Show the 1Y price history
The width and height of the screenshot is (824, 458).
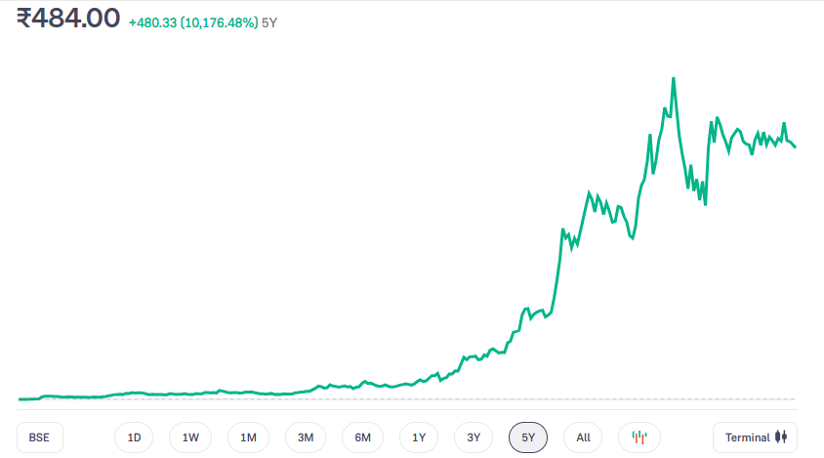point(419,437)
